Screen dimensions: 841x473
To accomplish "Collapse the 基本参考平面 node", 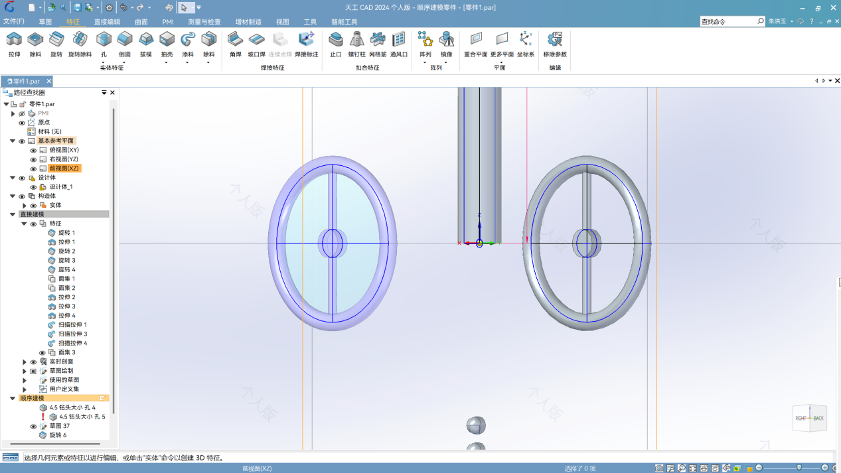I will tap(13, 141).
